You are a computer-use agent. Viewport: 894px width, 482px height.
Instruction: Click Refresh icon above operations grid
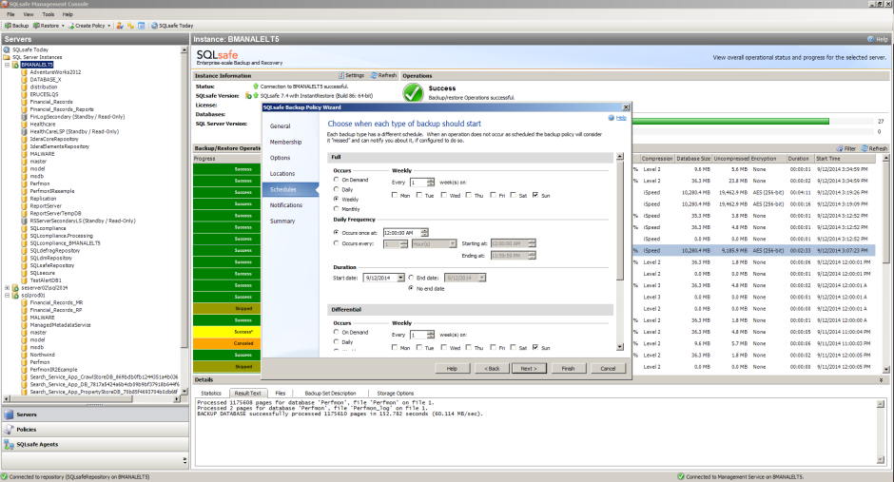pyautogui.click(x=865, y=148)
